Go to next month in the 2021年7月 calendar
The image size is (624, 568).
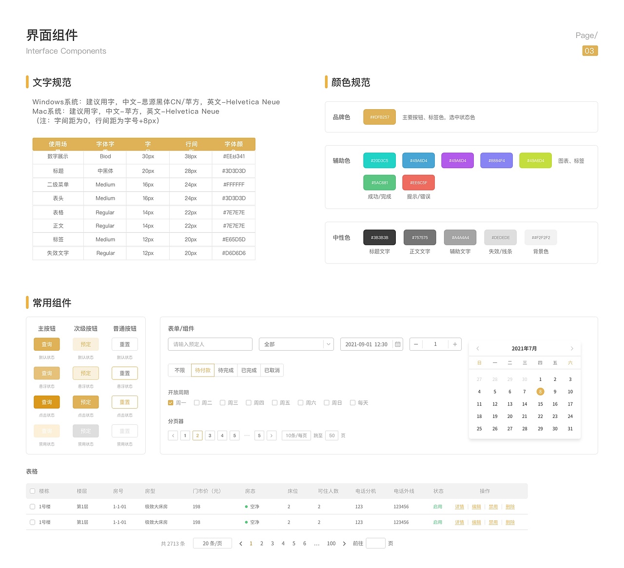(x=571, y=348)
